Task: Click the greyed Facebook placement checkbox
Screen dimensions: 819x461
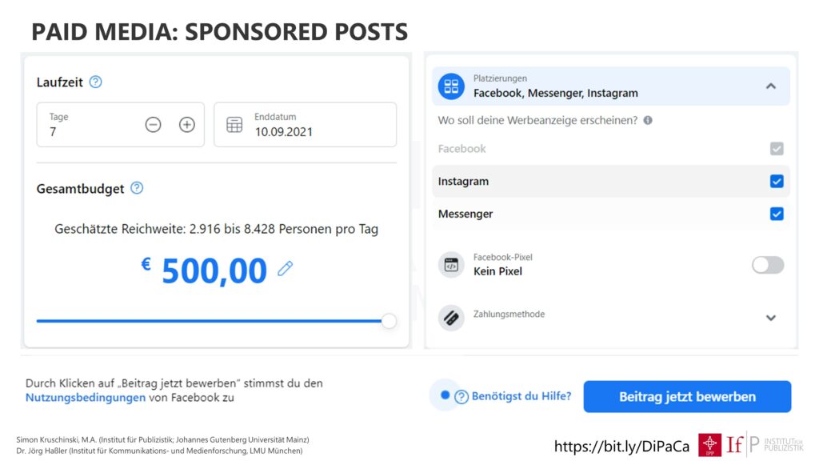Action: click(x=777, y=149)
